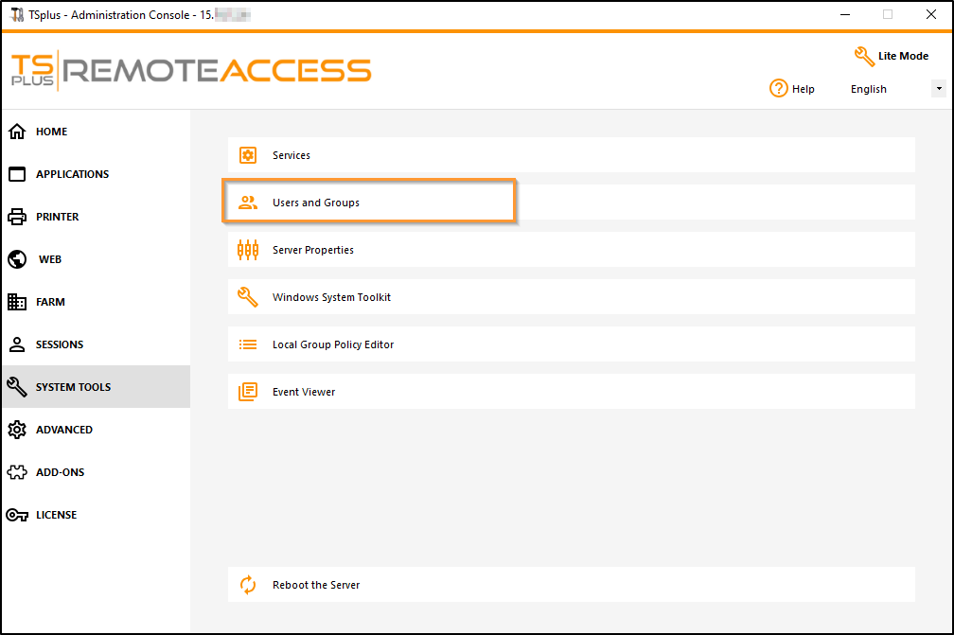954x635 pixels.
Task: Click the Local Group Policy Editor list icon
Action: pyautogui.click(x=248, y=344)
